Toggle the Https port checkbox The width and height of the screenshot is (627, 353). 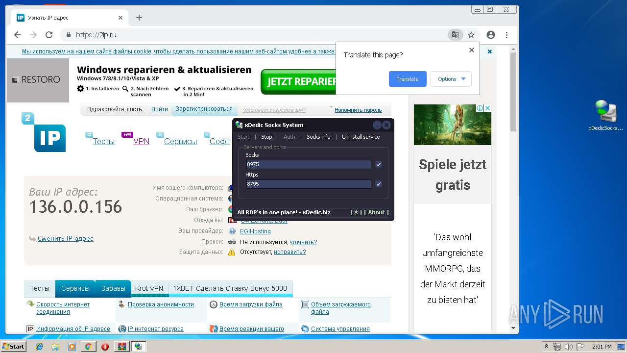pos(379,184)
